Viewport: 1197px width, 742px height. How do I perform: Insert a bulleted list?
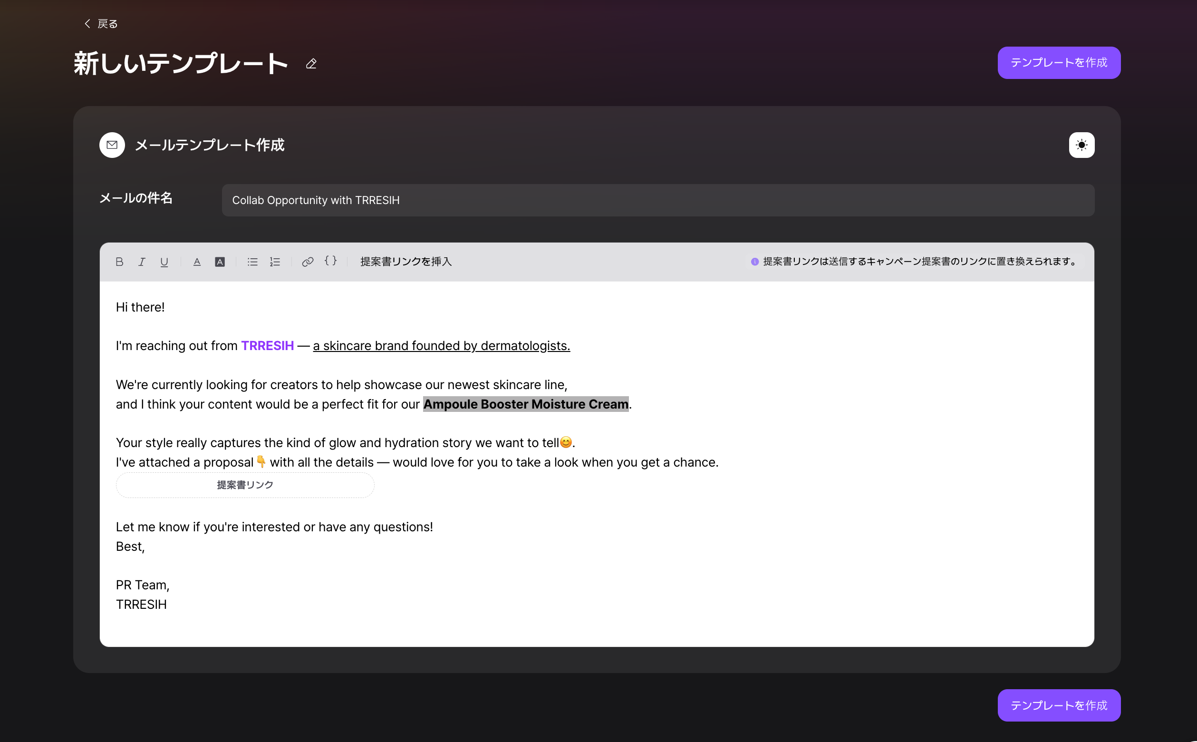[252, 262]
